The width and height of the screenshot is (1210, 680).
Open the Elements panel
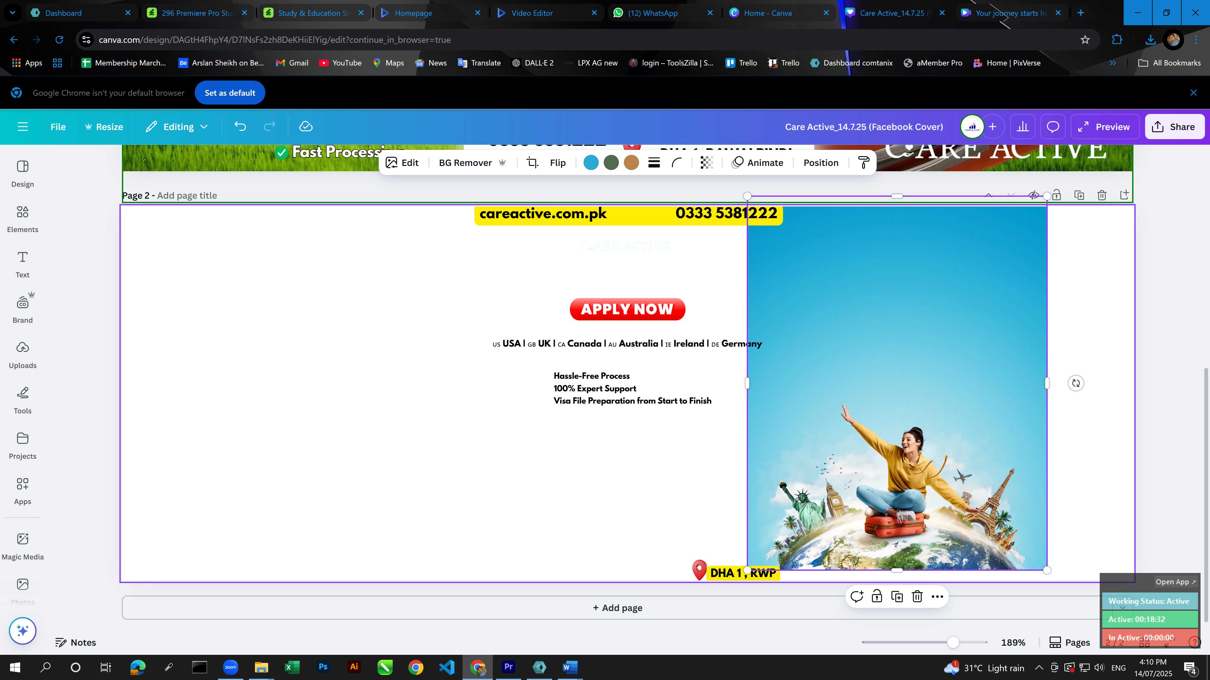[x=23, y=219]
